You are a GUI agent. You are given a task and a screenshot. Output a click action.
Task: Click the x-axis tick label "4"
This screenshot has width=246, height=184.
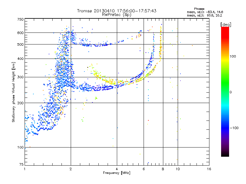(x=117, y=169)
